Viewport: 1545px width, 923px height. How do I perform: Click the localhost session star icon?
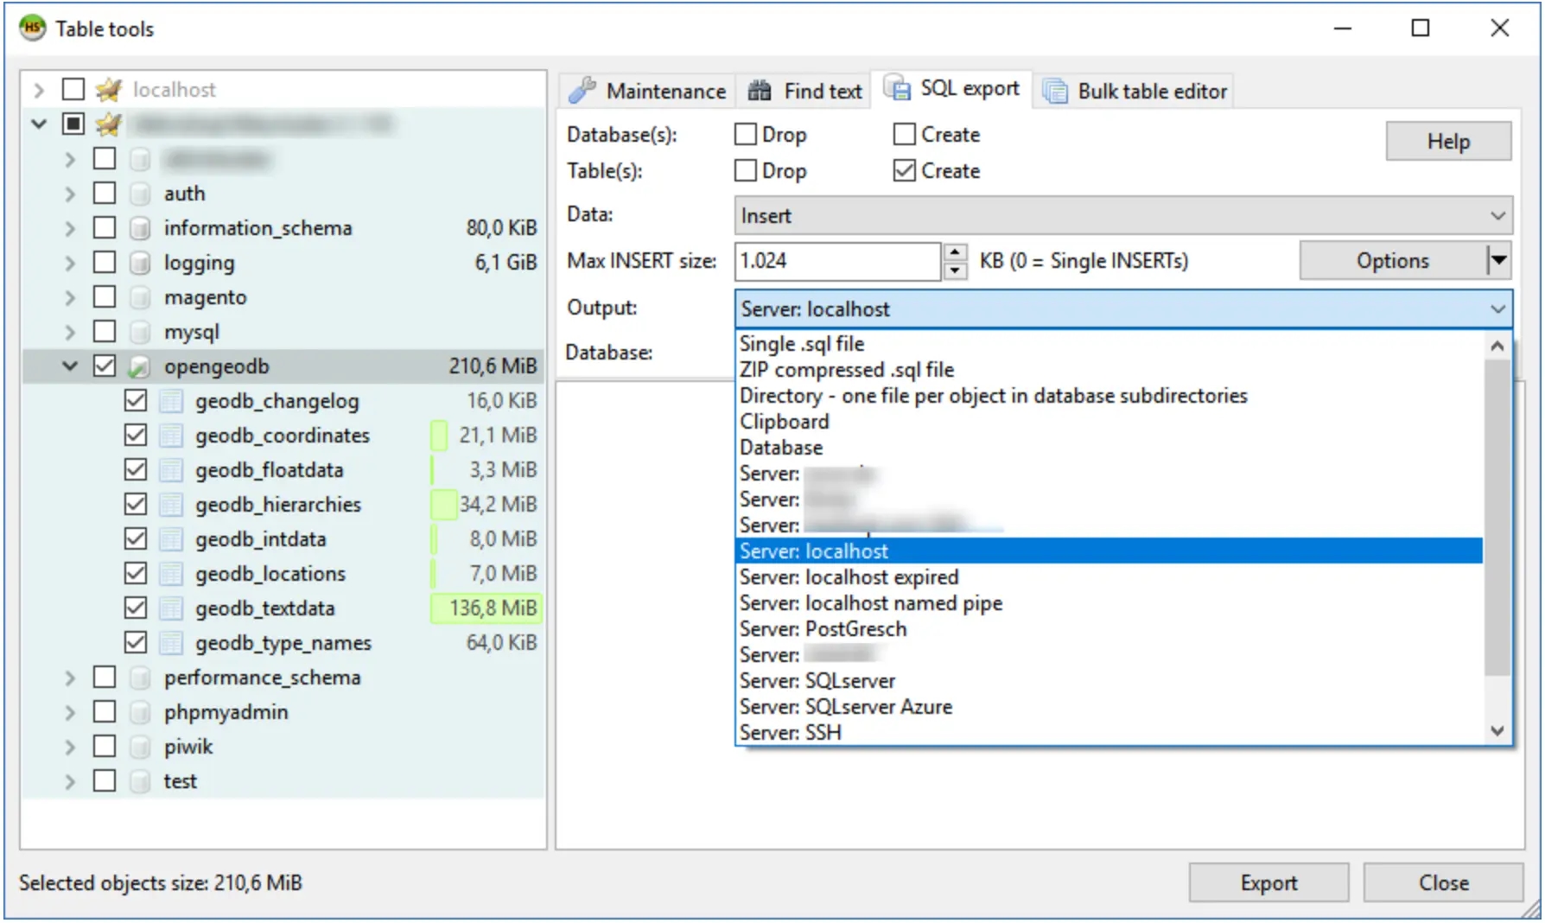point(109,89)
